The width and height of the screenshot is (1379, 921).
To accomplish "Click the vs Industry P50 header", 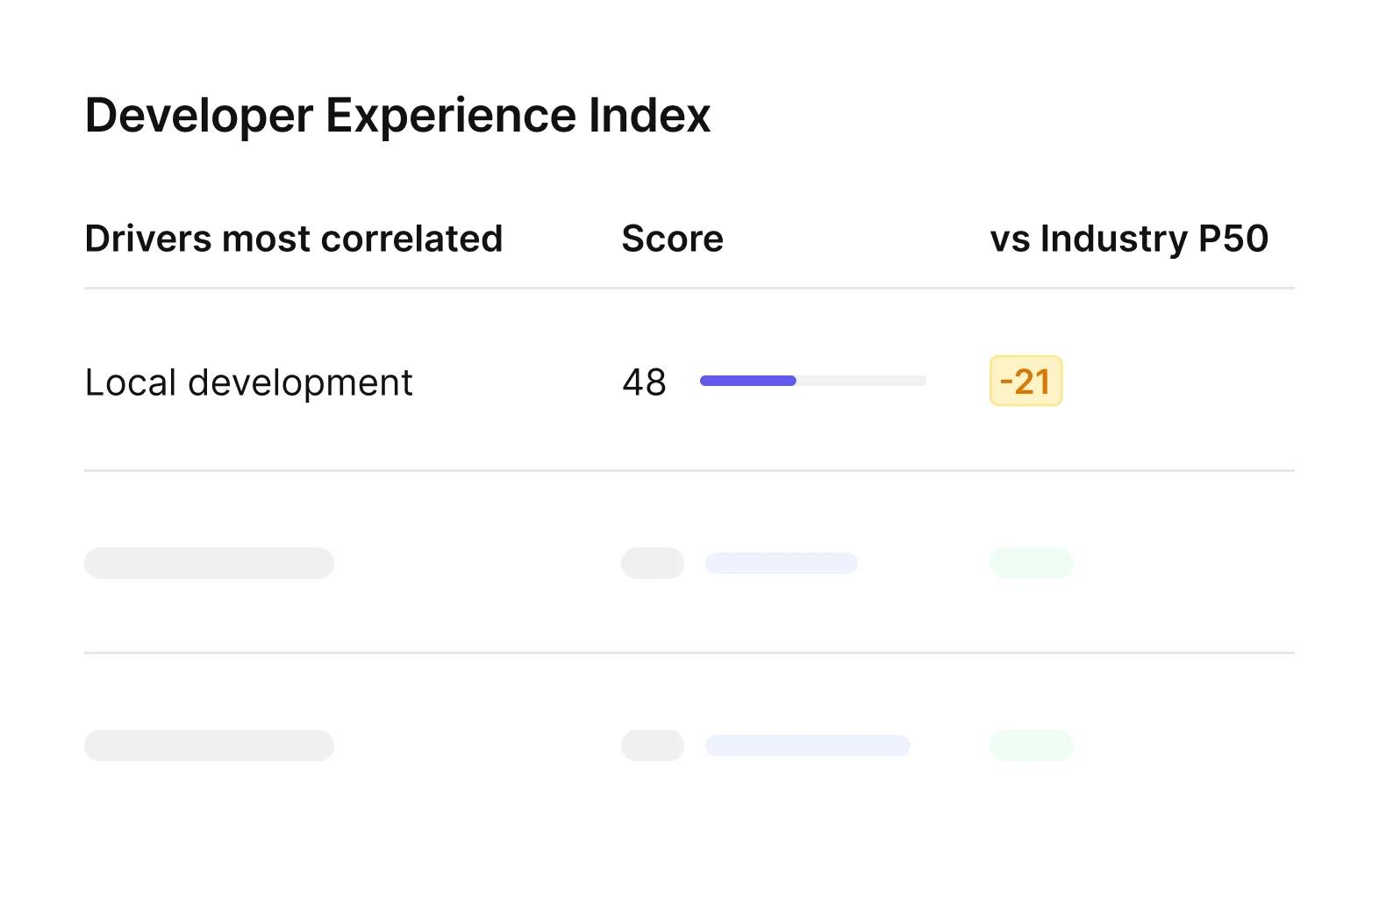I will pos(1129,239).
